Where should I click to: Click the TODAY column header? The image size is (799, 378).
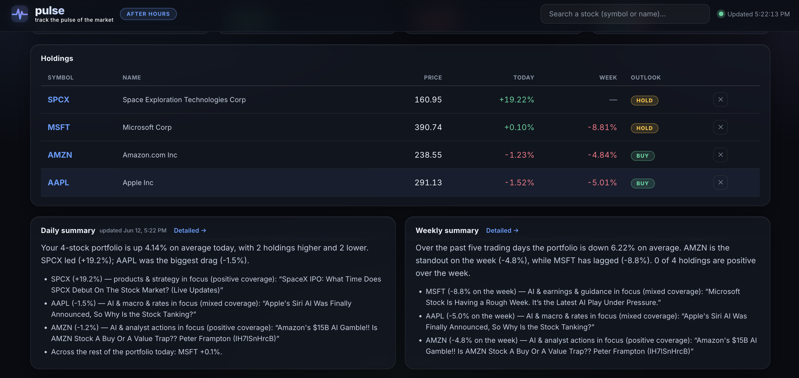[x=524, y=78]
